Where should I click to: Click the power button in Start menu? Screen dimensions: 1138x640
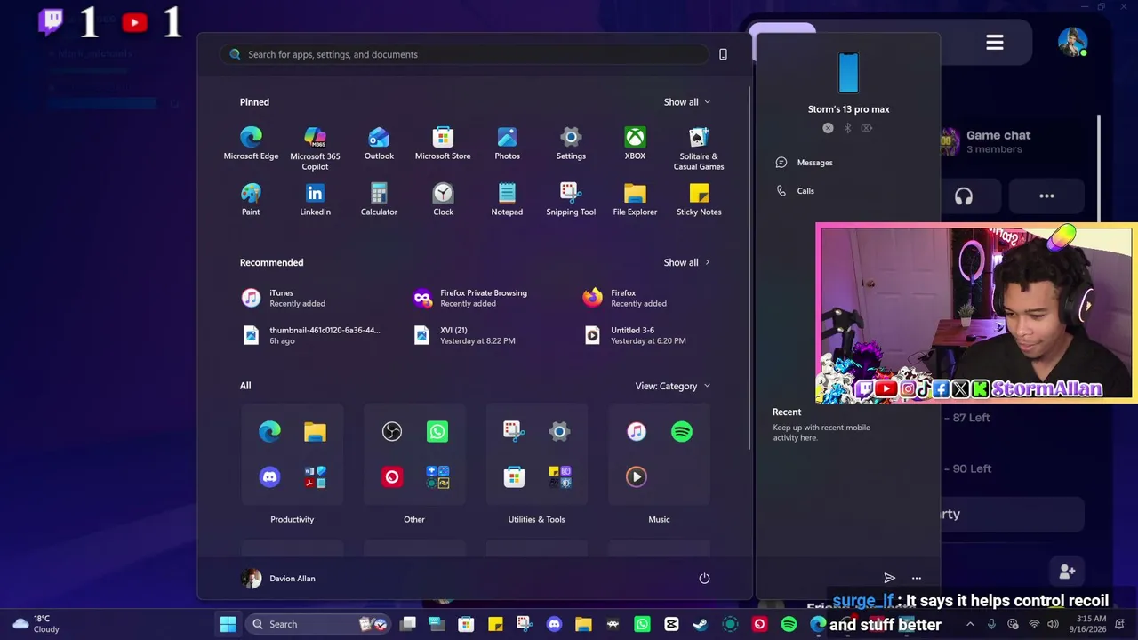[704, 579]
